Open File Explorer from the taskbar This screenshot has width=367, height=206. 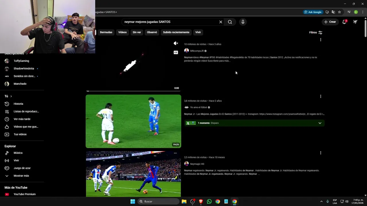click(184, 201)
